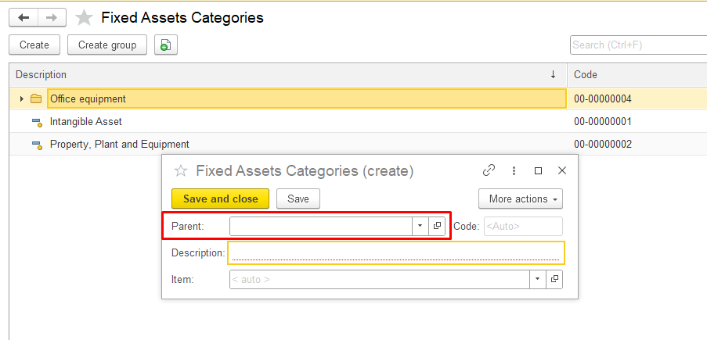
Task: Open the More actions menu
Action: click(520, 199)
